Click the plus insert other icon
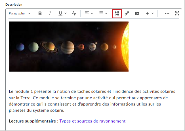Screen dimensions: 185x131 [x=147, y=13]
